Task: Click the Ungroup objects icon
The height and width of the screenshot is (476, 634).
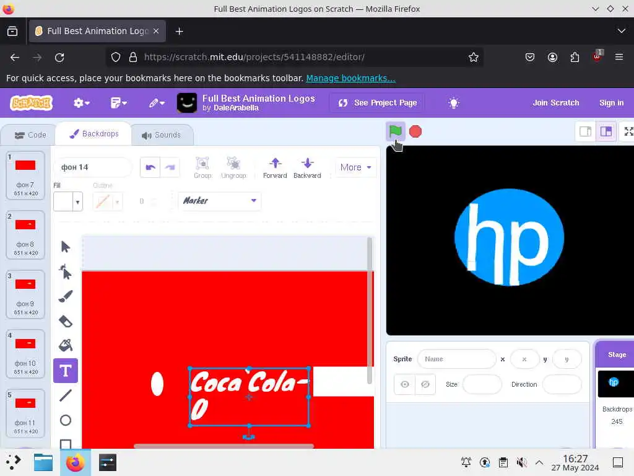Action: click(233, 167)
